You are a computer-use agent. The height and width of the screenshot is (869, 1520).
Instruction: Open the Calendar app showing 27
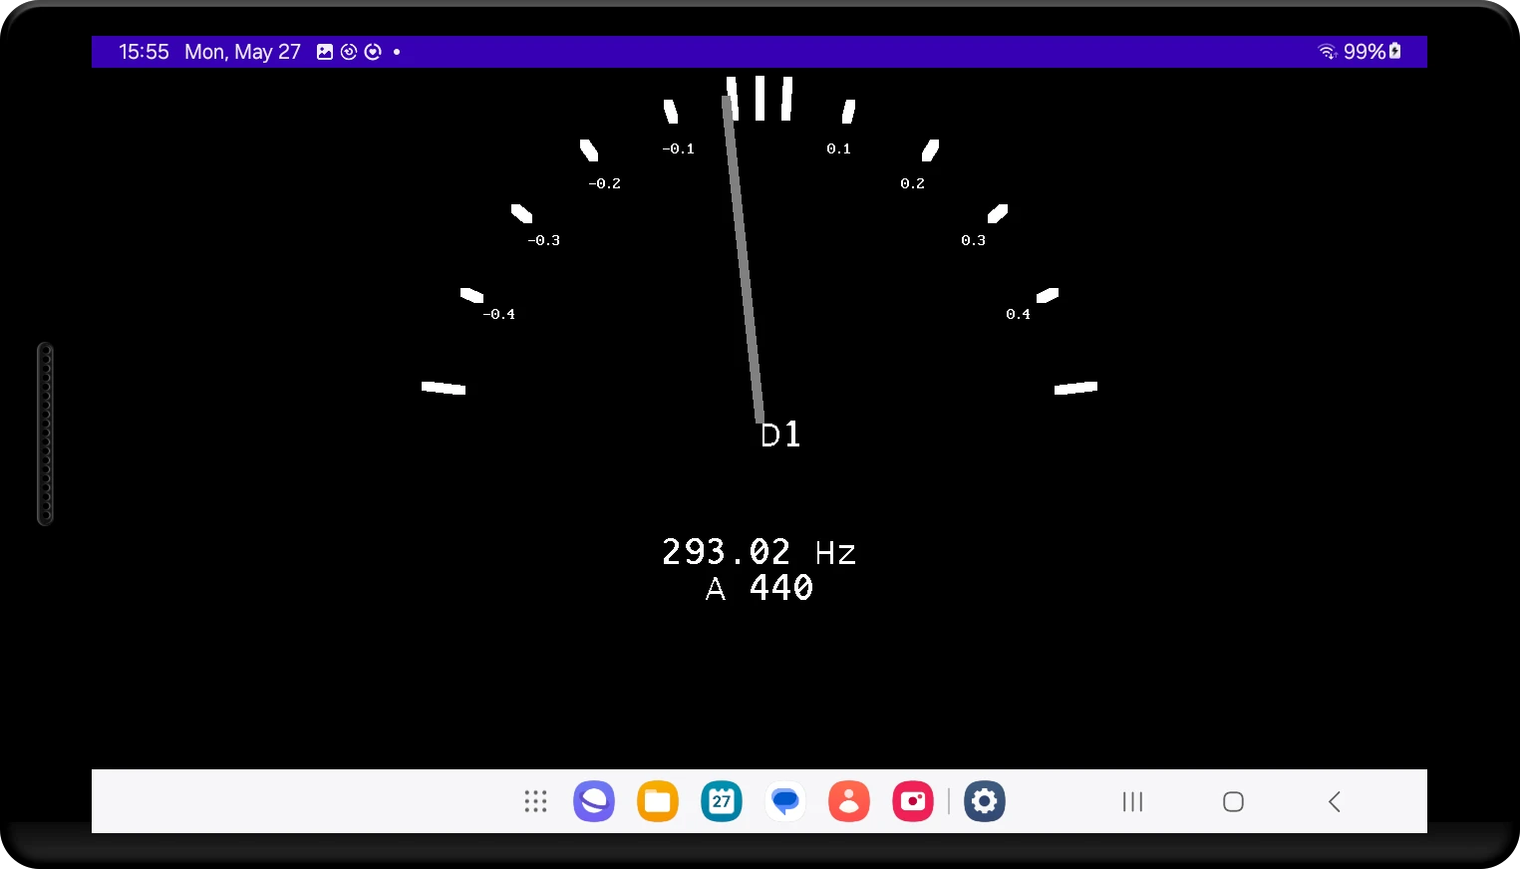coord(722,801)
